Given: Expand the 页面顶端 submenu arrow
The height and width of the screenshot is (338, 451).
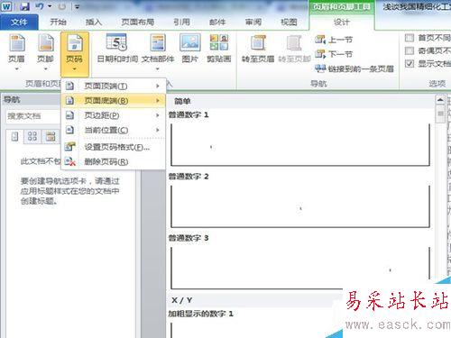Looking at the screenshot, I should [x=158, y=86].
